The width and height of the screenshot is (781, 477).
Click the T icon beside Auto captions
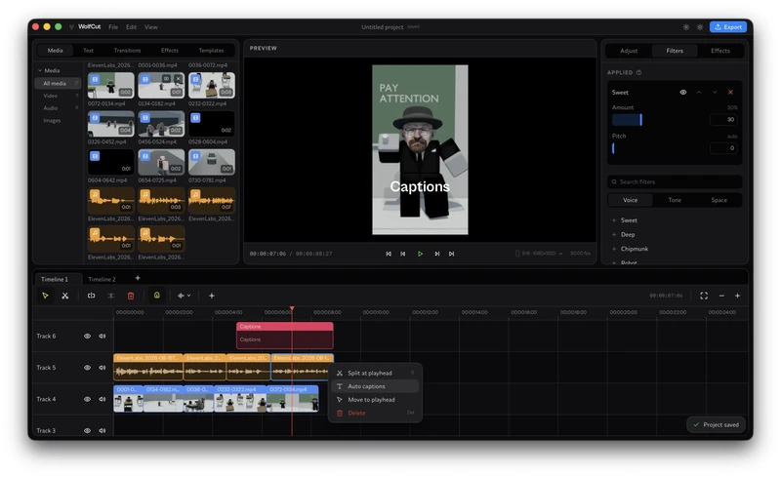(x=340, y=386)
